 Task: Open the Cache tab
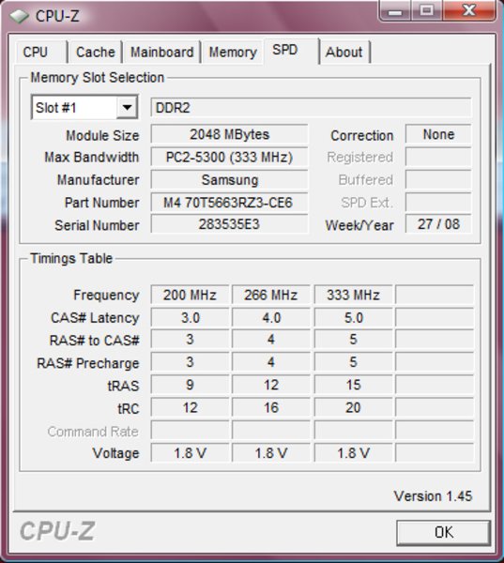(x=96, y=52)
